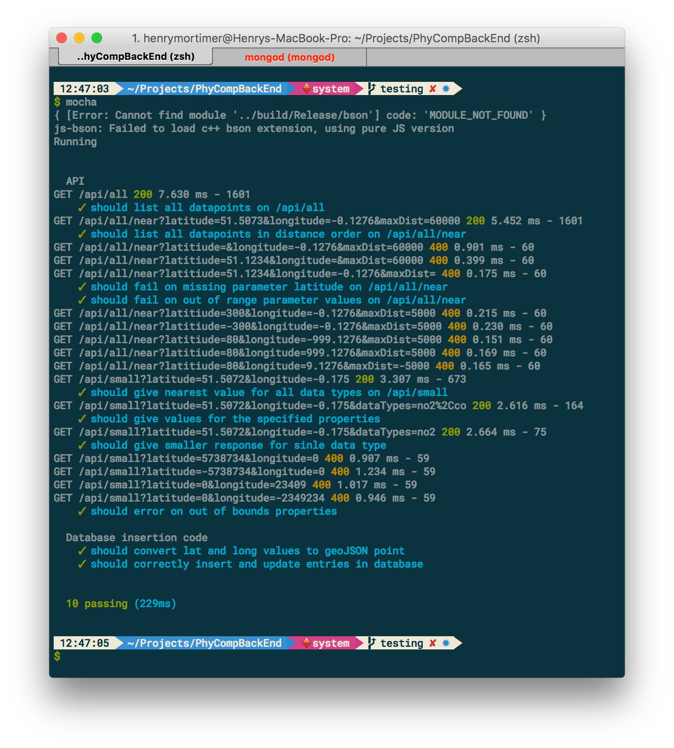Click the 'API' suite heading
674x748 pixels.
(75, 181)
